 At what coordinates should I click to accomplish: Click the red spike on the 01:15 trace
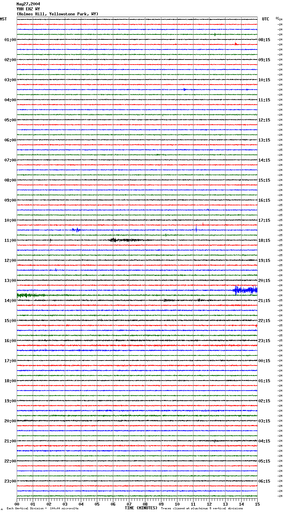click(x=236, y=44)
